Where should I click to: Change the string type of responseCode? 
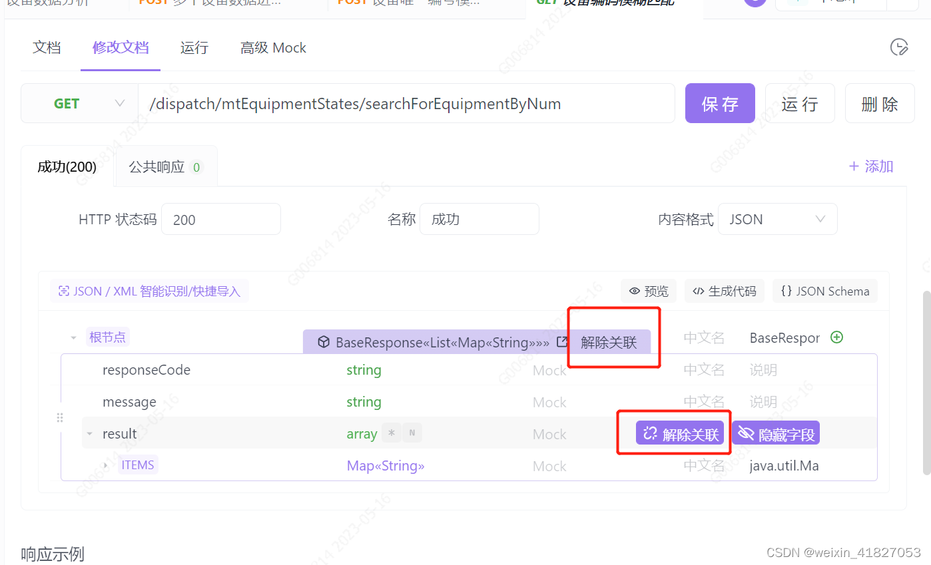point(364,370)
